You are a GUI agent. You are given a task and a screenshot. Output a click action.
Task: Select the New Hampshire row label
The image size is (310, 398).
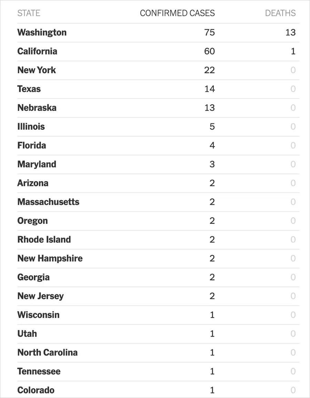(50, 258)
